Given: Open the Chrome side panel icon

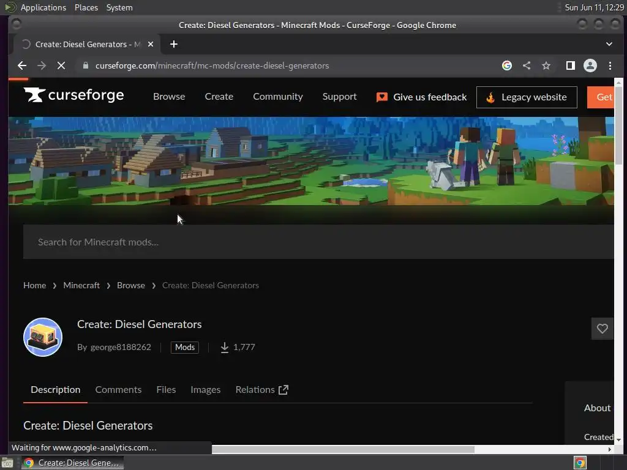Looking at the screenshot, I should (x=571, y=65).
